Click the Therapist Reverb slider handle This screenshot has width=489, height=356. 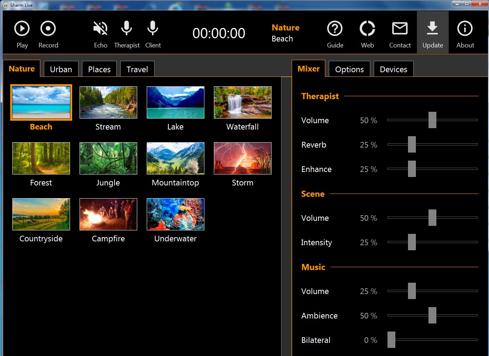click(412, 144)
